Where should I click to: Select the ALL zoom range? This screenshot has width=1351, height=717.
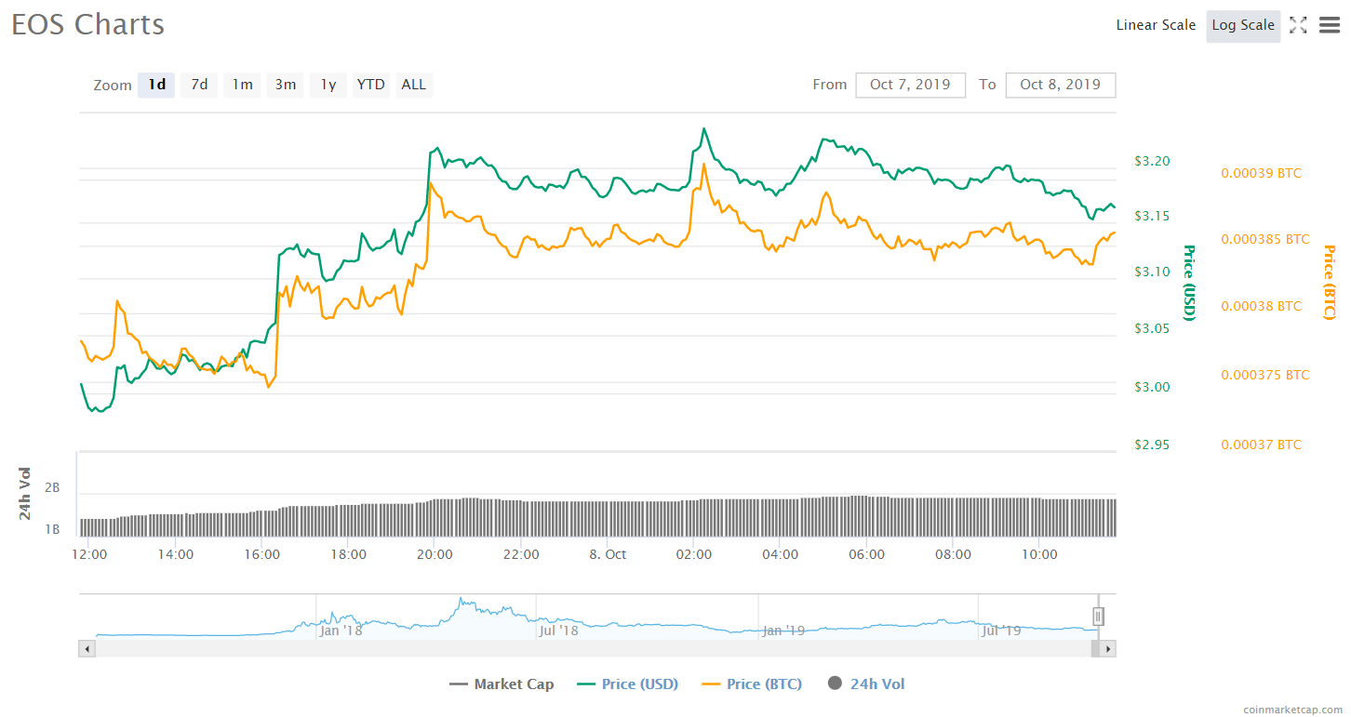click(x=413, y=85)
